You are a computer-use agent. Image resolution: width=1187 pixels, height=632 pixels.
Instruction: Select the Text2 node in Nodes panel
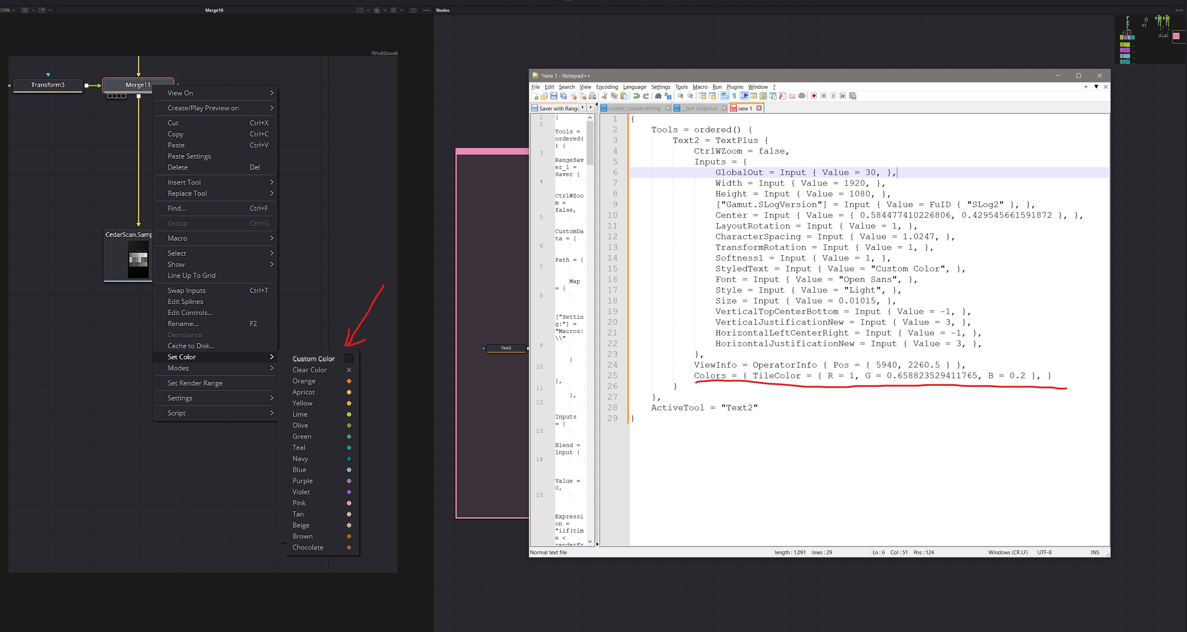pos(506,348)
